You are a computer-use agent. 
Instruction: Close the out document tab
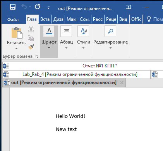point(122,82)
